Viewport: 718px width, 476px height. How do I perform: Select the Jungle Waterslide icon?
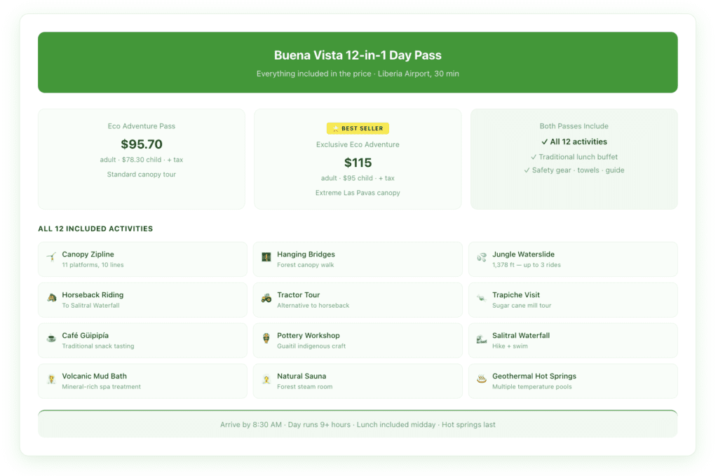click(x=481, y=259)
